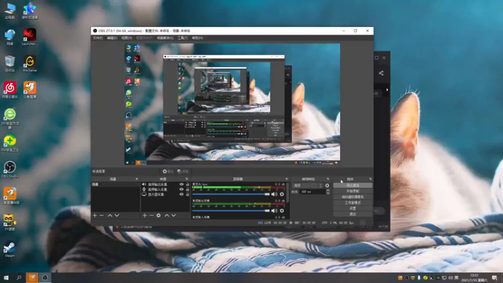503x283 pixels.
Task: Click the 启动虚拟摄像机 button
Action: click(x=353, y=197)
